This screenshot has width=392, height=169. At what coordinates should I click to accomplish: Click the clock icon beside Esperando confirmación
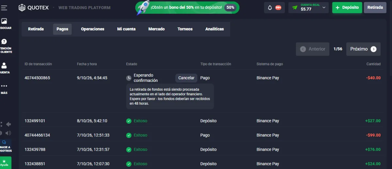[129, 78]
